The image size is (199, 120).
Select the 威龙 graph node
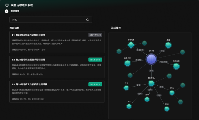click(168, 45)
